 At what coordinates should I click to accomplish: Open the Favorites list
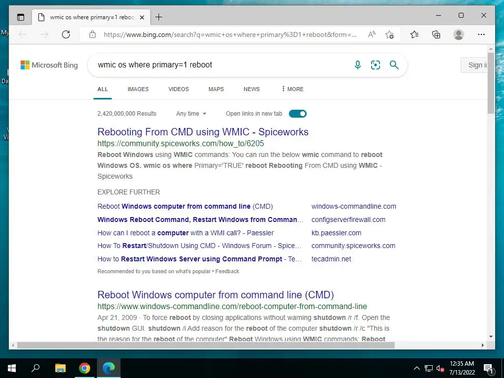414,34
